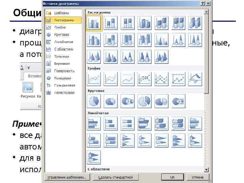Pick the 3-D clustered column thumbnail
The image size is (244, 183).
[x=145, y=23]
